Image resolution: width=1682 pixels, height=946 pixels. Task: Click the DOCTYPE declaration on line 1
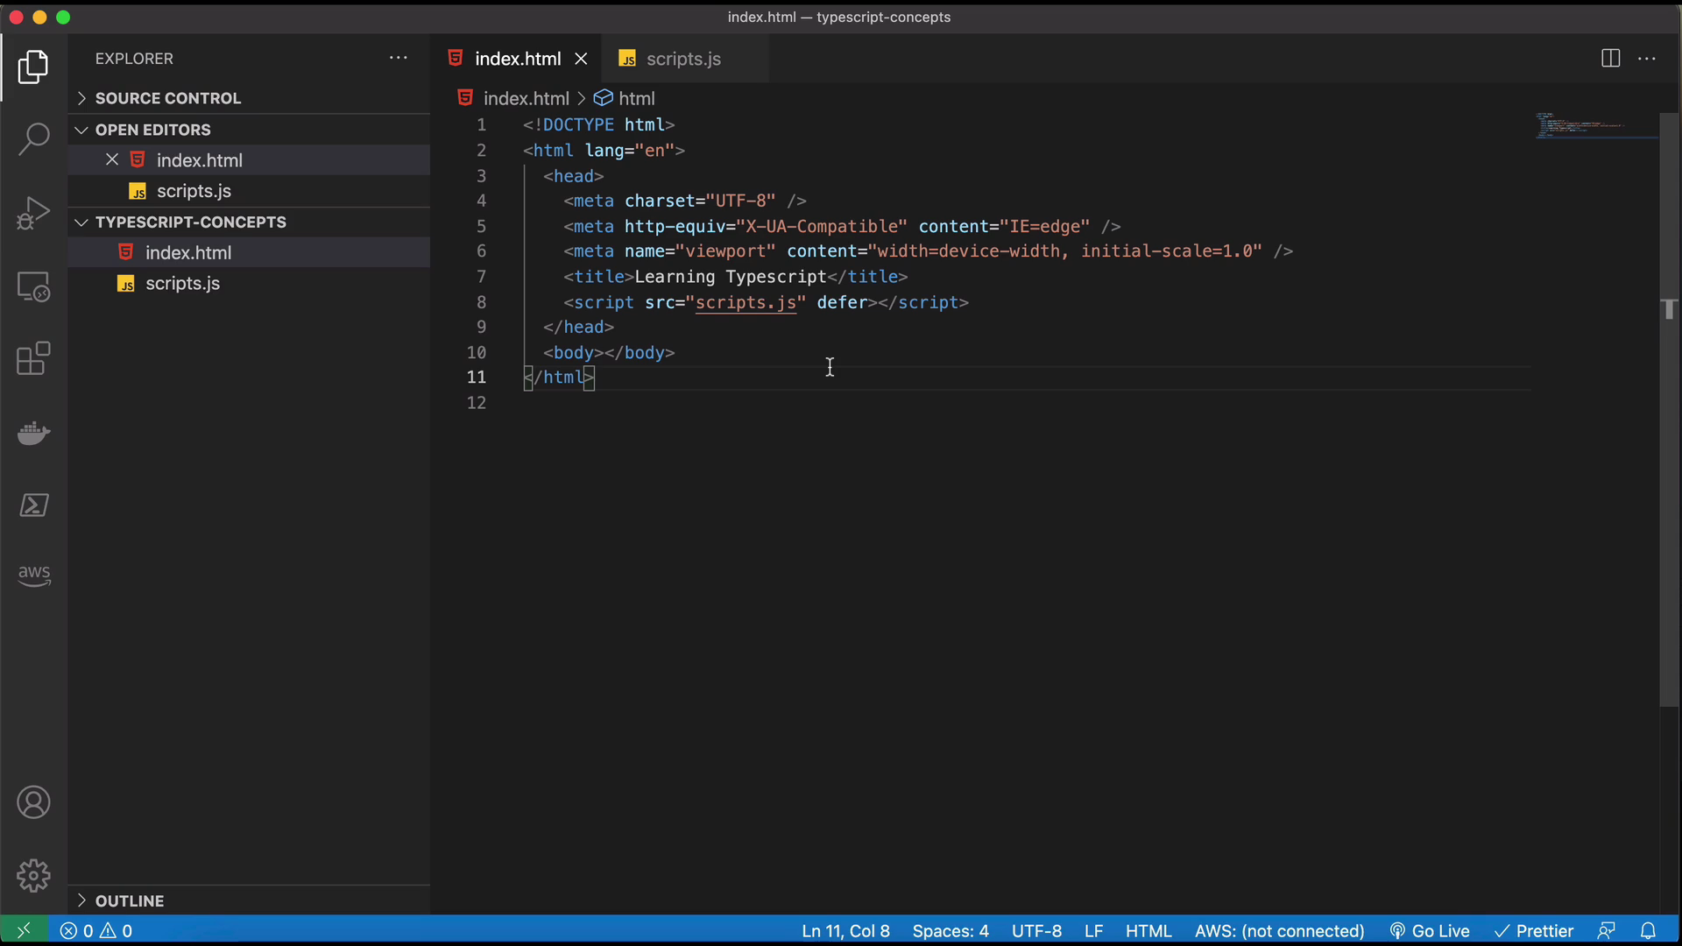(x=599, y=124)
